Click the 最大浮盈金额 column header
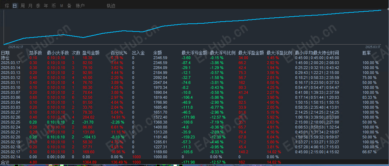389x166 pixels. coord(251,53)
